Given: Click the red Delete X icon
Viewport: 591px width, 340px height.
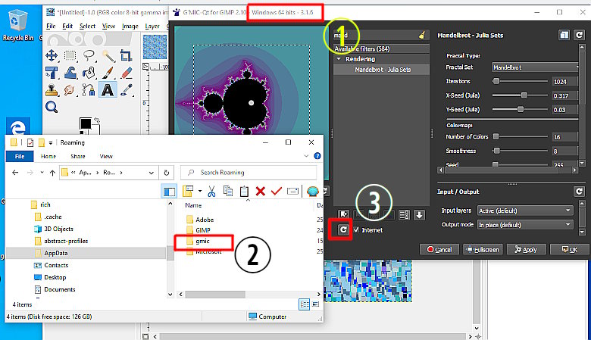Looking at the screenshot, I should click(x=261, y=192).
